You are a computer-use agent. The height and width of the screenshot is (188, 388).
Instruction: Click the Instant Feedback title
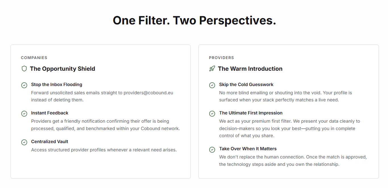click(x=50, y=113)
